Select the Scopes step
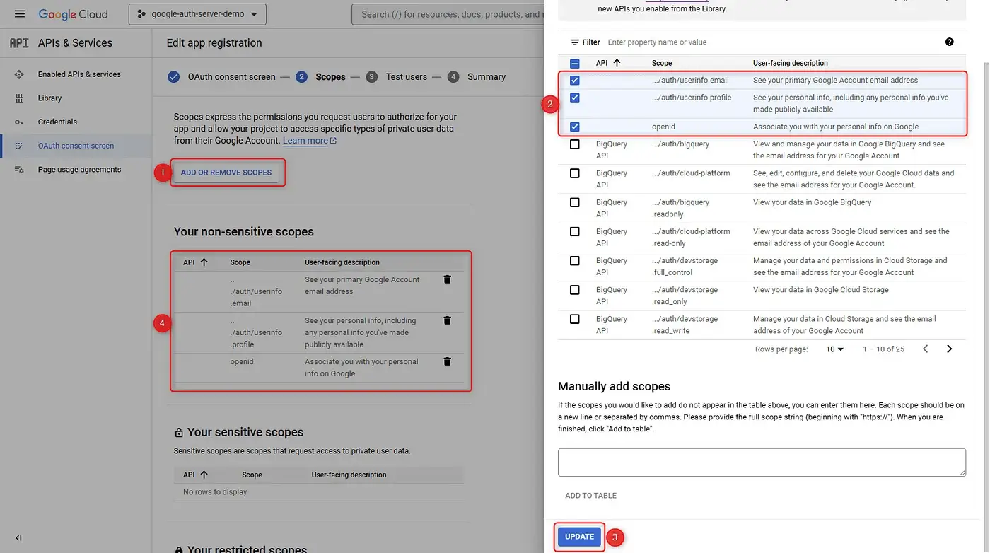990x553 pixels. click(x=321, y=77)
